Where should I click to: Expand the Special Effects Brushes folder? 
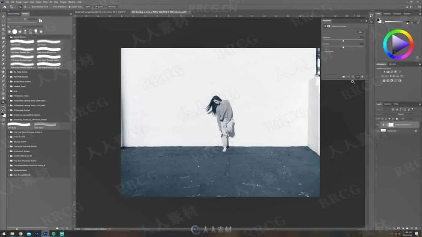(x=8, y=81)
